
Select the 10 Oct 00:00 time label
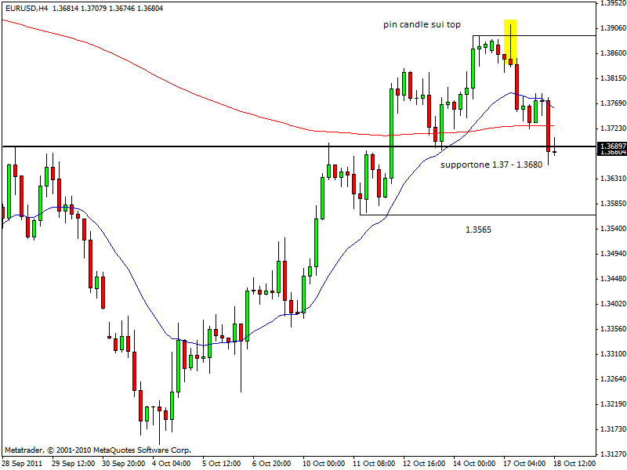[324, 463]
